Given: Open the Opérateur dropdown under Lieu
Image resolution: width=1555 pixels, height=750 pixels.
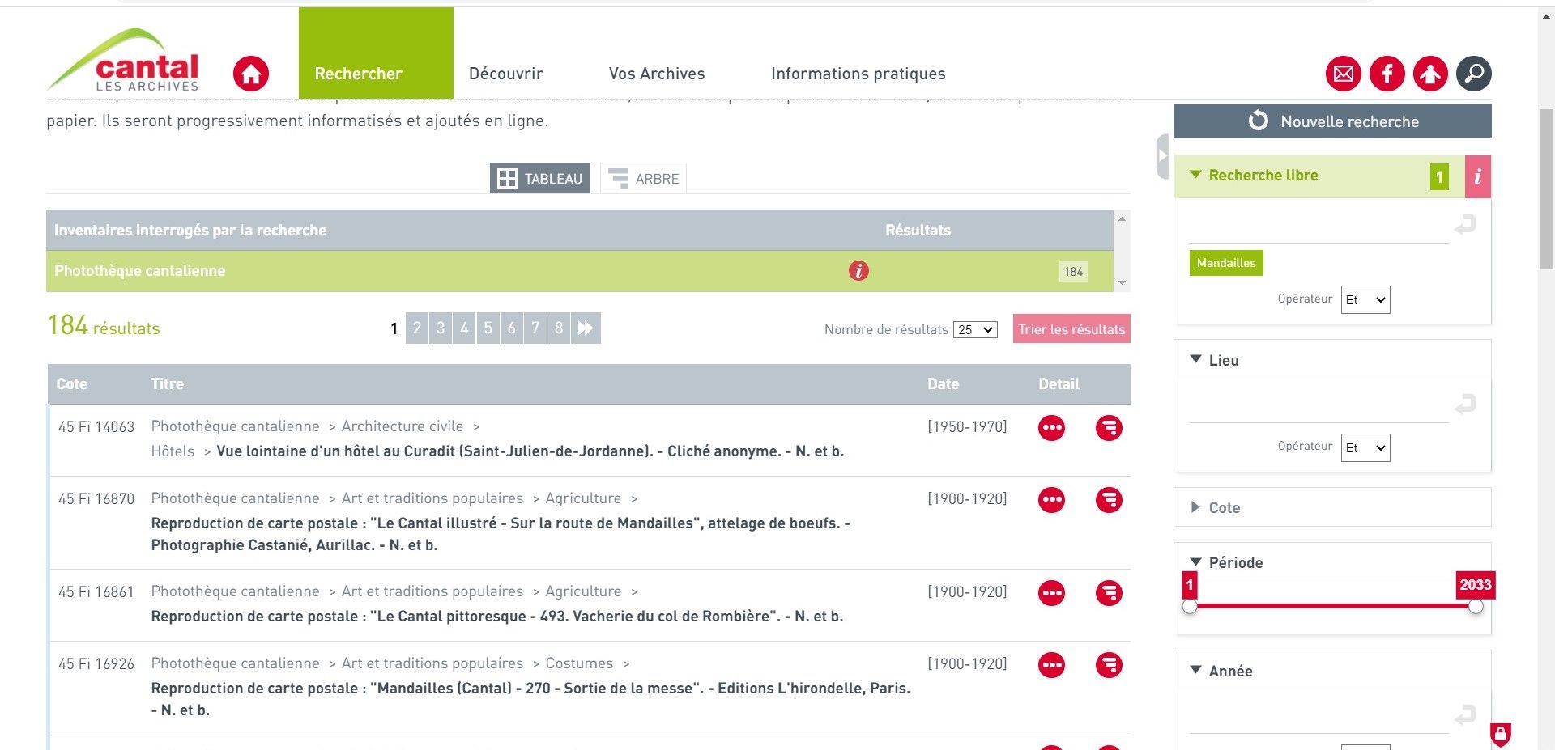Looking at the screenshot, I should point(1365,447).
